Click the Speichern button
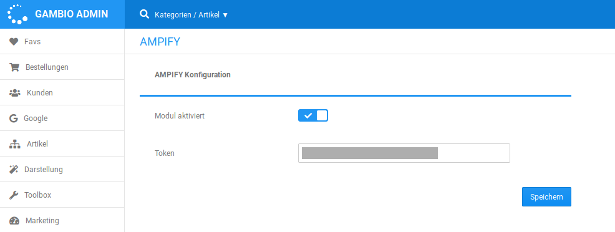Viewport: 615px width, 232px height. [546, 196]
